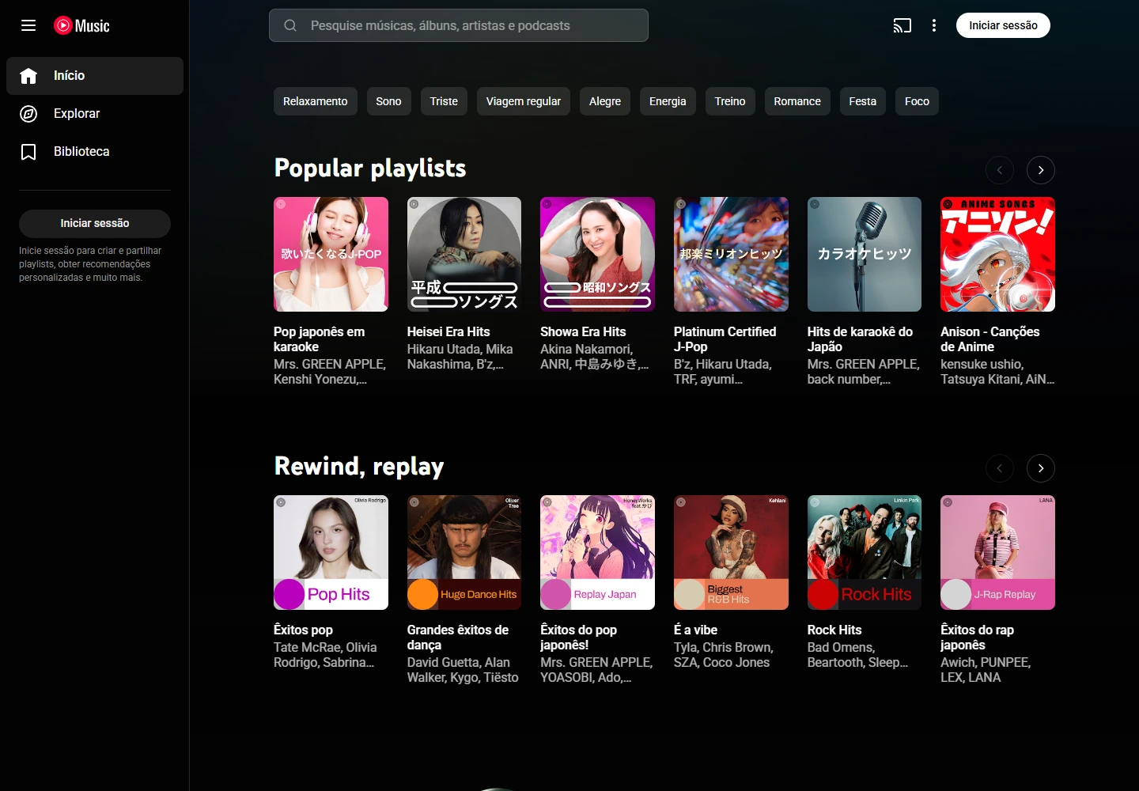Select the Triste mood chip
Screen dimensions: 1139x791
click(444, 101)
